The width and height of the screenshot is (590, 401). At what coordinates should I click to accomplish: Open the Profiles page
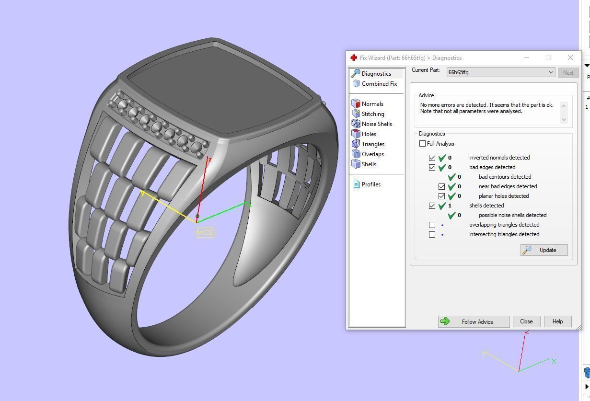pos(371,184)
